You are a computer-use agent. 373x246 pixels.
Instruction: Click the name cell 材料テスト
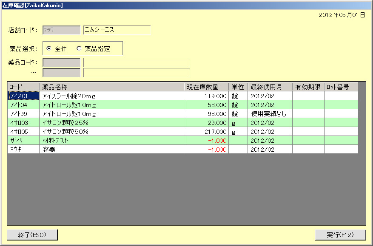click(x=111, y=141)
